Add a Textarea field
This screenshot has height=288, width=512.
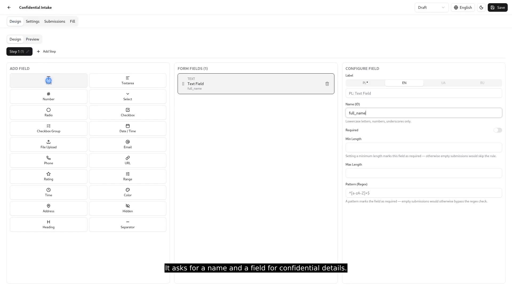tap(128, 81)
